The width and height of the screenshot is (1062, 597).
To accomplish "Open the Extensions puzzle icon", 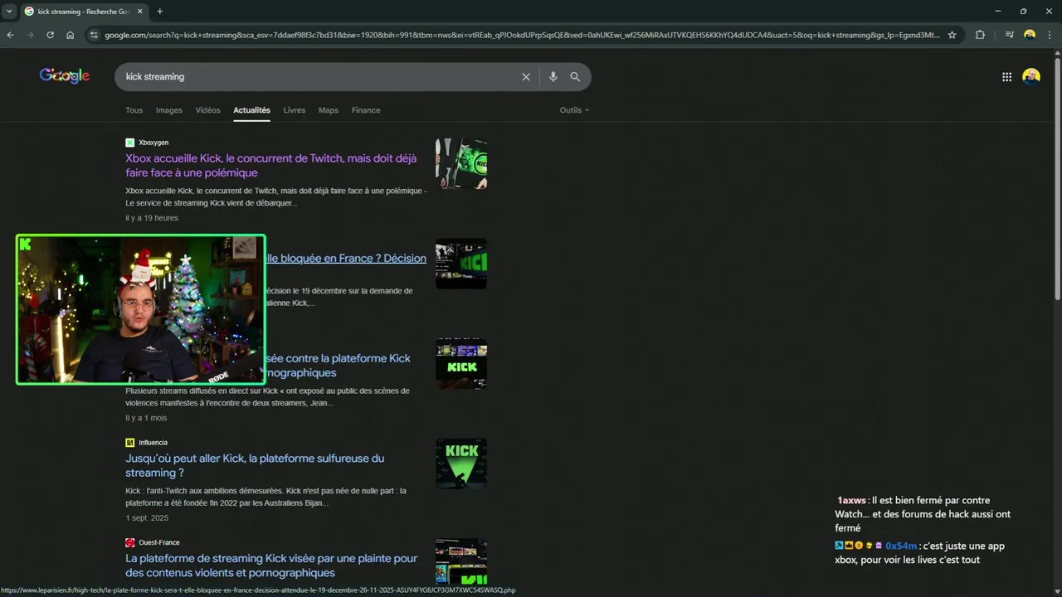I will 980,35.
